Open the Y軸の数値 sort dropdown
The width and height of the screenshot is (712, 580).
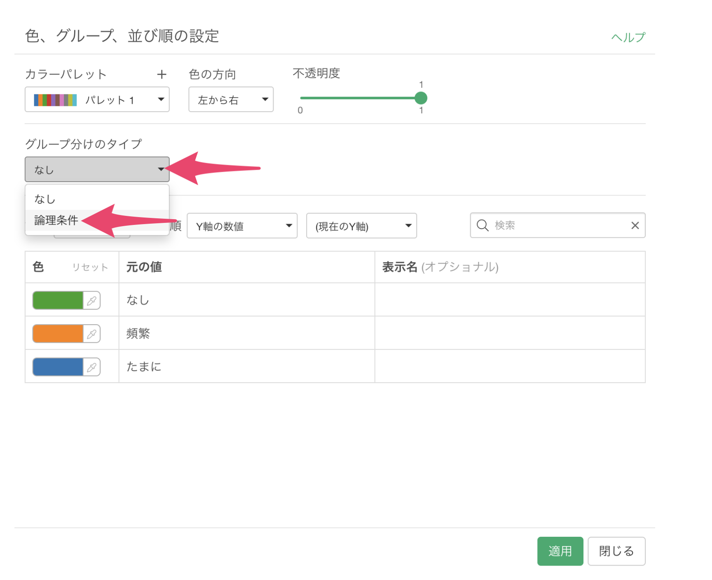[x=242, y=226]
